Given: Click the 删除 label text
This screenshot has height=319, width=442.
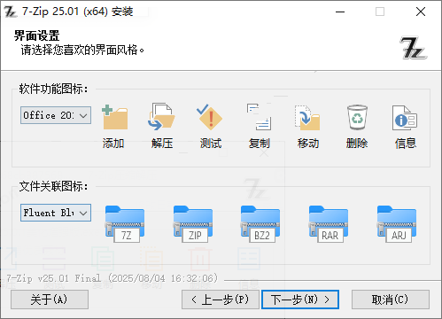Looking at the screenshot, I should pyautogui.click(x=357, y=144).
